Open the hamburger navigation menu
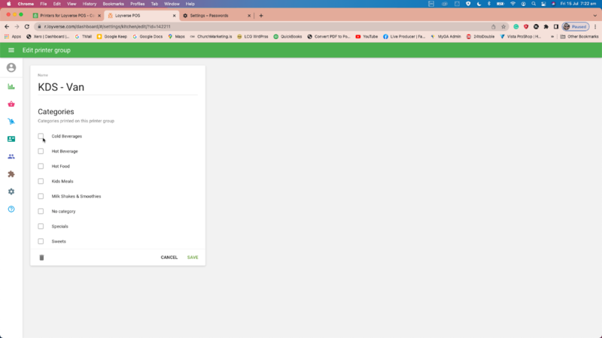 click(11, 50)
